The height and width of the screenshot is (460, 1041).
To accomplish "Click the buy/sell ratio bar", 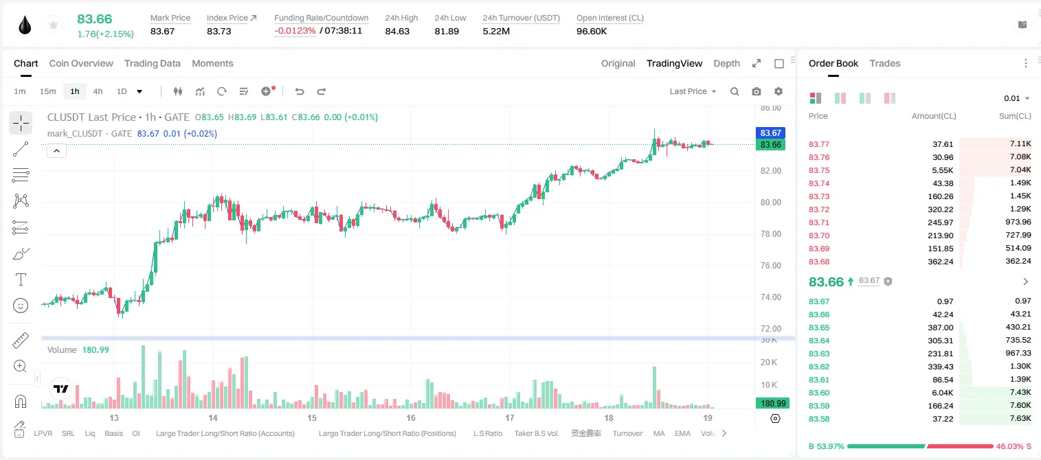I will 920,446.
